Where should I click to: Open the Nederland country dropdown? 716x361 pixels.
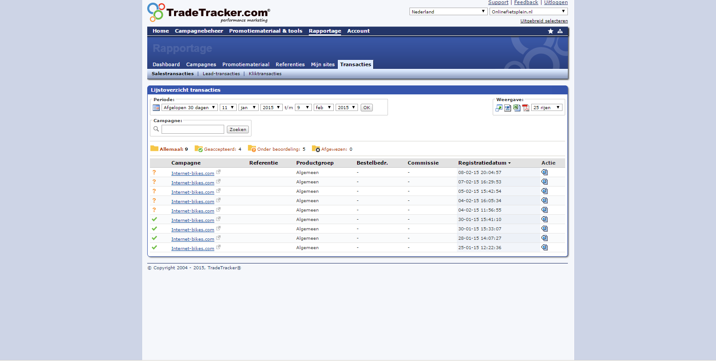tap(448, 12)
